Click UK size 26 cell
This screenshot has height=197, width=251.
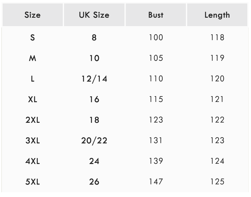point(94,182)
